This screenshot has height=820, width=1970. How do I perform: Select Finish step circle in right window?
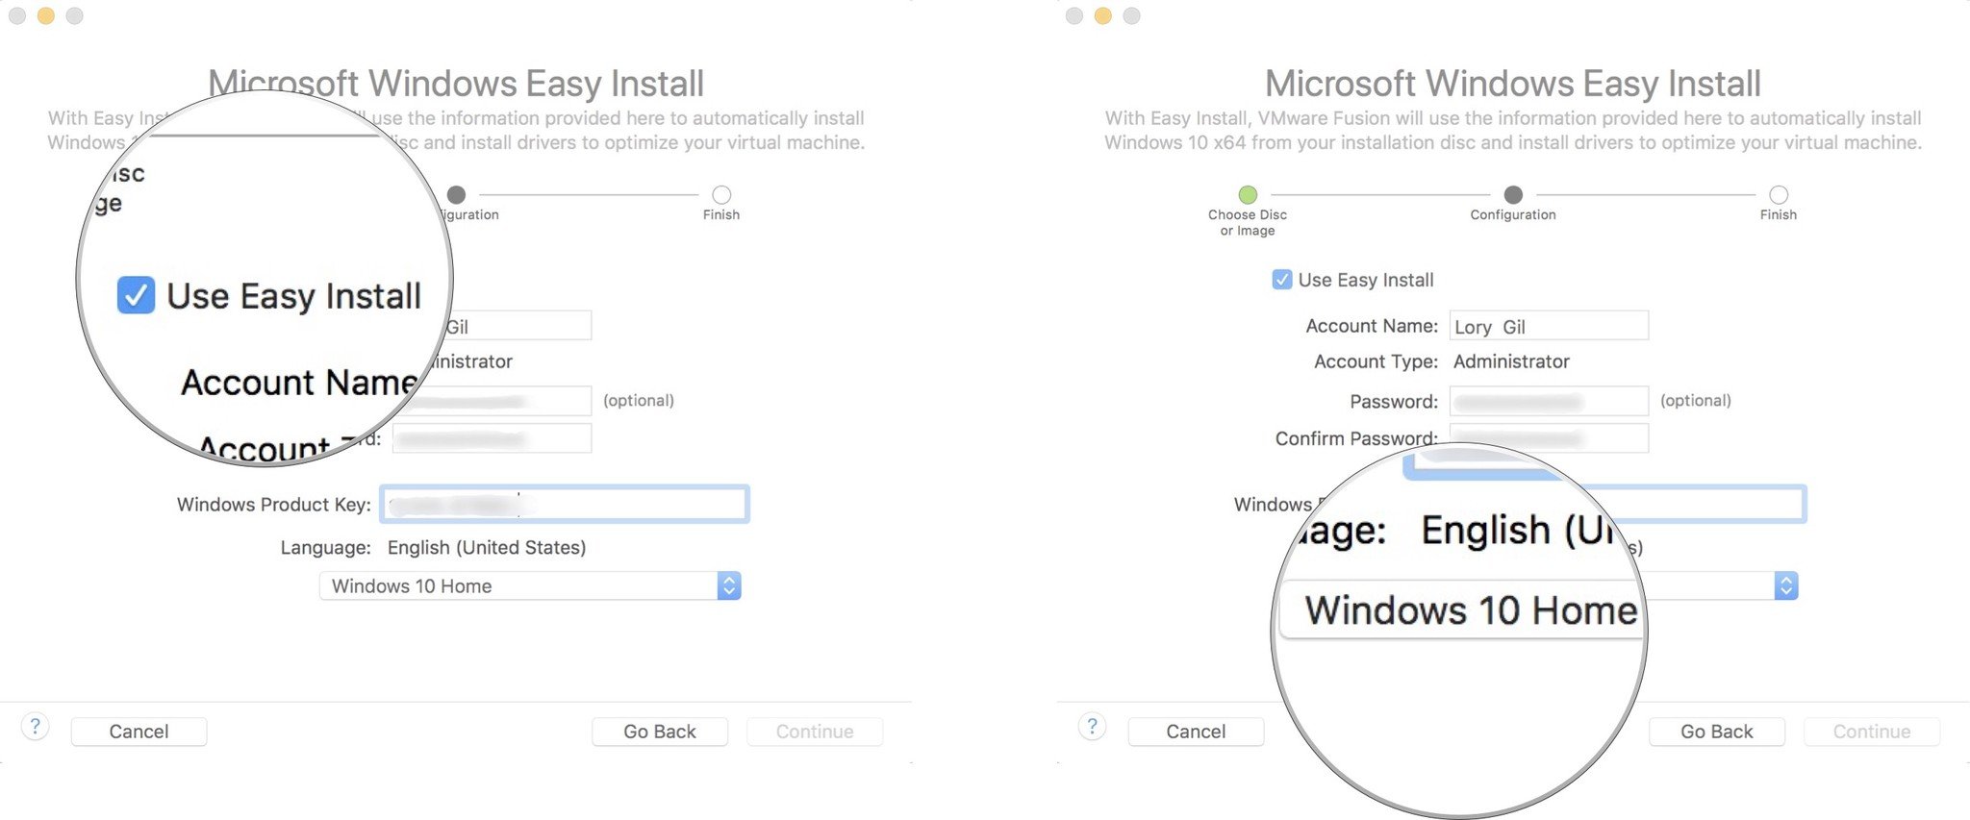click(x=1779, y=194)
